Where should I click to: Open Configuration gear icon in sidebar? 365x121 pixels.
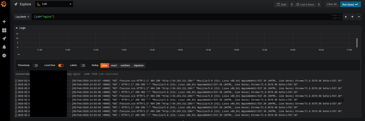click(4, 55)
